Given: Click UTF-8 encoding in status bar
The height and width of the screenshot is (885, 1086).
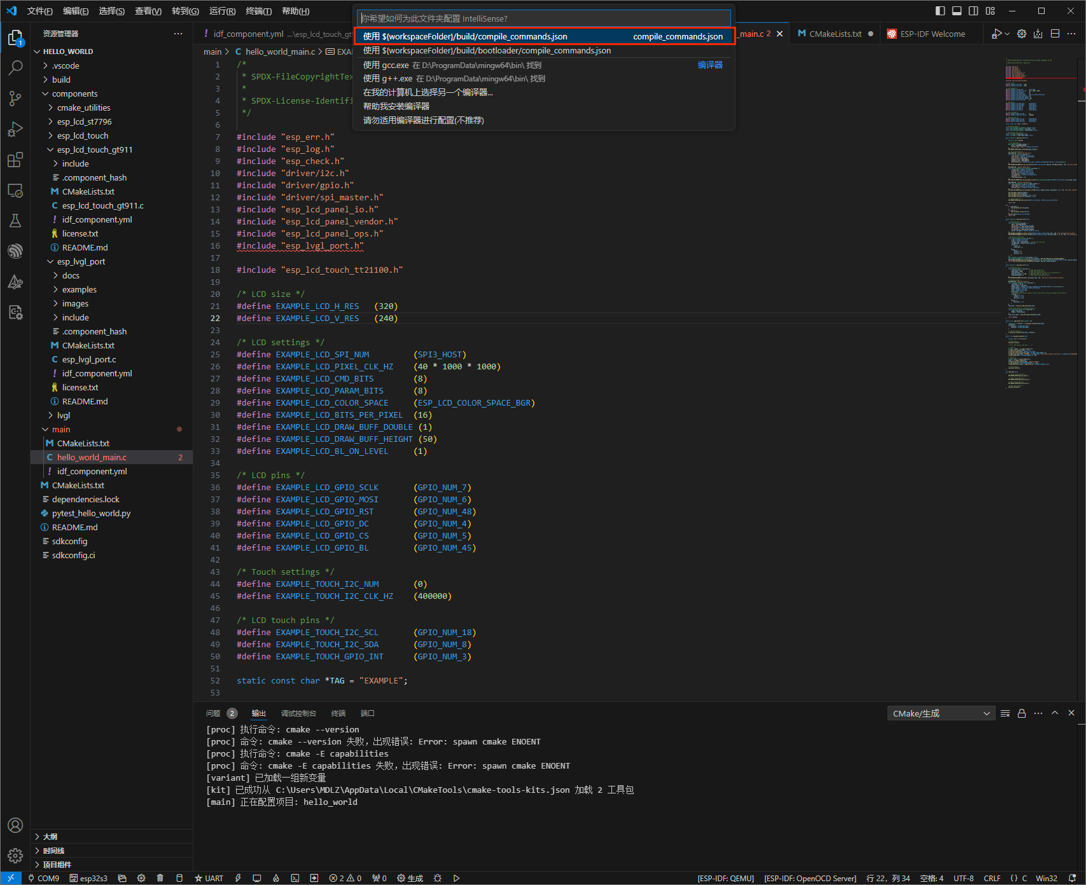Looking at the screenshot, I should 963,878.
